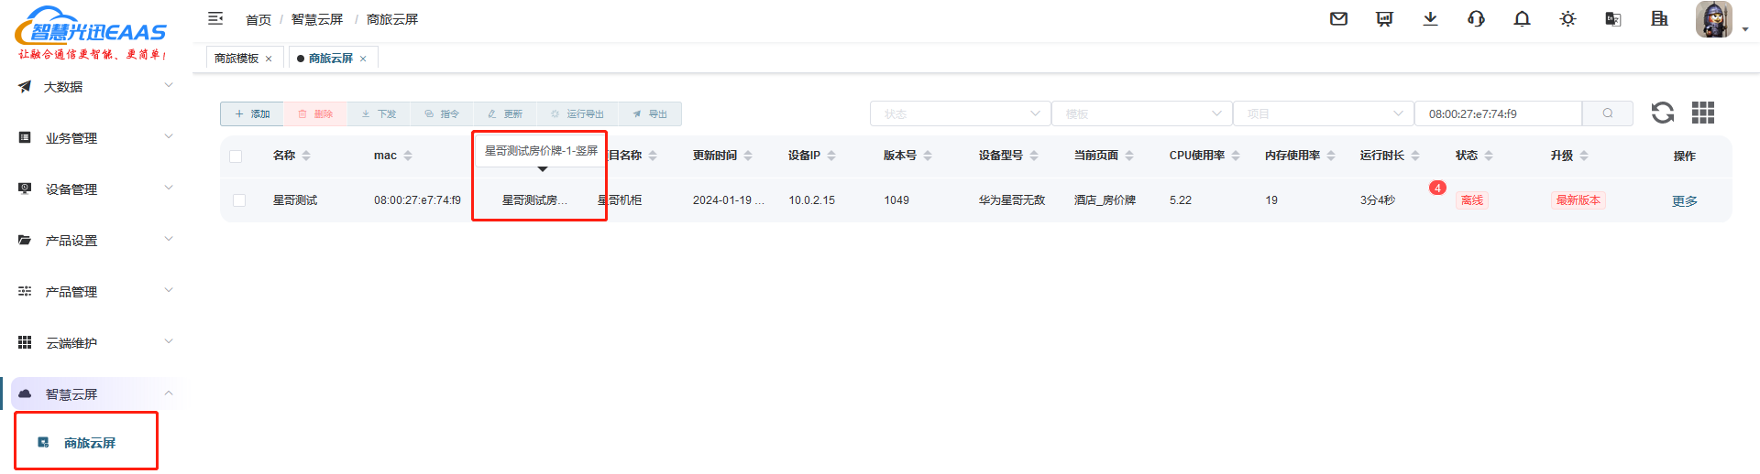
Task: Switch to the 商旅模板 tab
Action: pos(236,59)
